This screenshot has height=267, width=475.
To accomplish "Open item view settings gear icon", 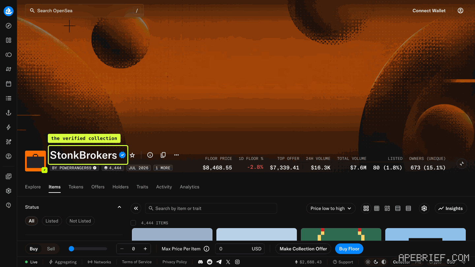I will click(x=424, y=208).
